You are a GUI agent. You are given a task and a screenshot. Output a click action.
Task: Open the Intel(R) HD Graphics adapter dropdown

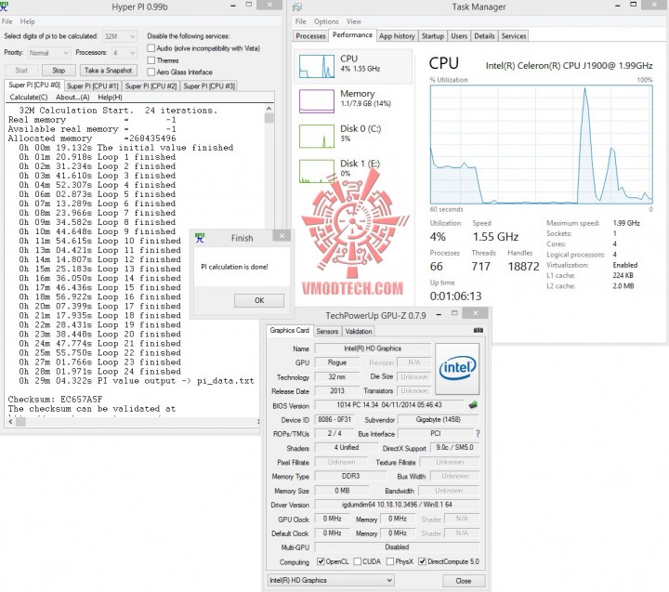pyautogui.click(x=331, y=580)
